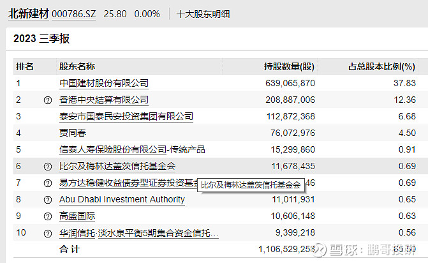Select the percentage value 0.56
Screen dimensions: 428x263
pos(407,233)
